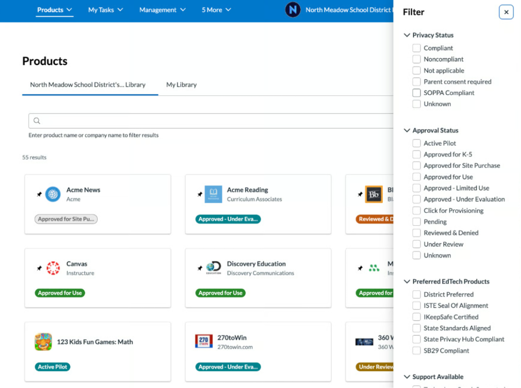The image size is (521, 388).
Task: Click North Meadow School District account name
Action: 349,9
